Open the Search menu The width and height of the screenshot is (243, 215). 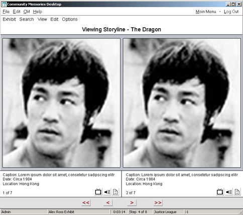coord(27,19)
